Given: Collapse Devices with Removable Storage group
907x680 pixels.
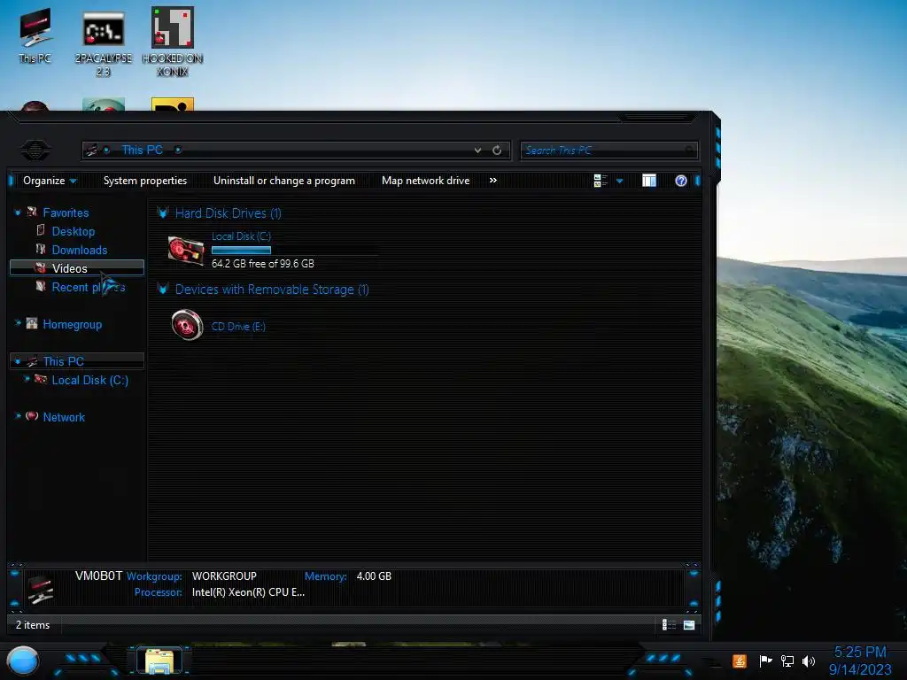Looking at the screenshot, I should [163, 290].
